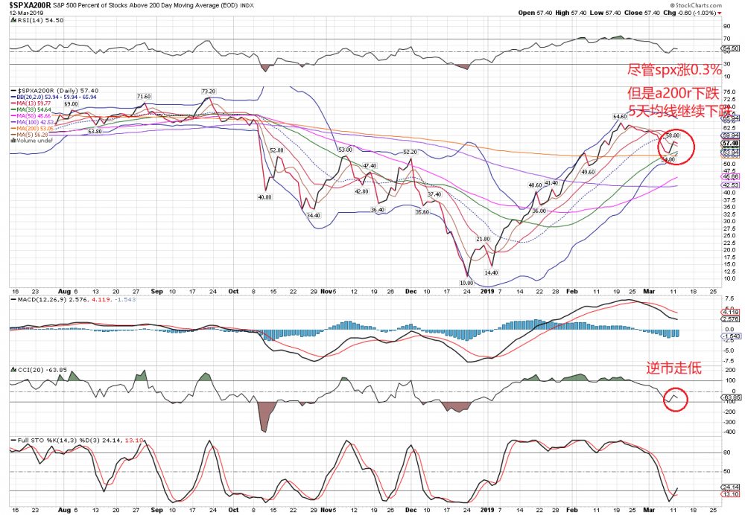Click the 63.80 low price label
Image resolution: width=745 pixels, height=515 pixels.
(x=95, y=132)
